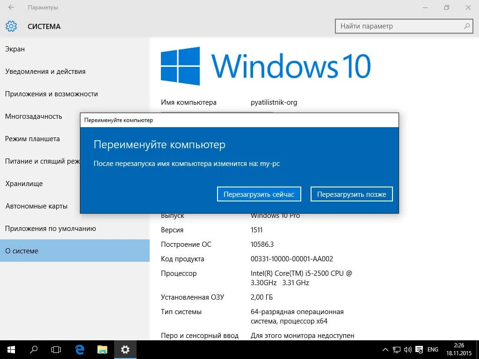Click installed RAM value 2,00 ГБ

coord(261,297)
